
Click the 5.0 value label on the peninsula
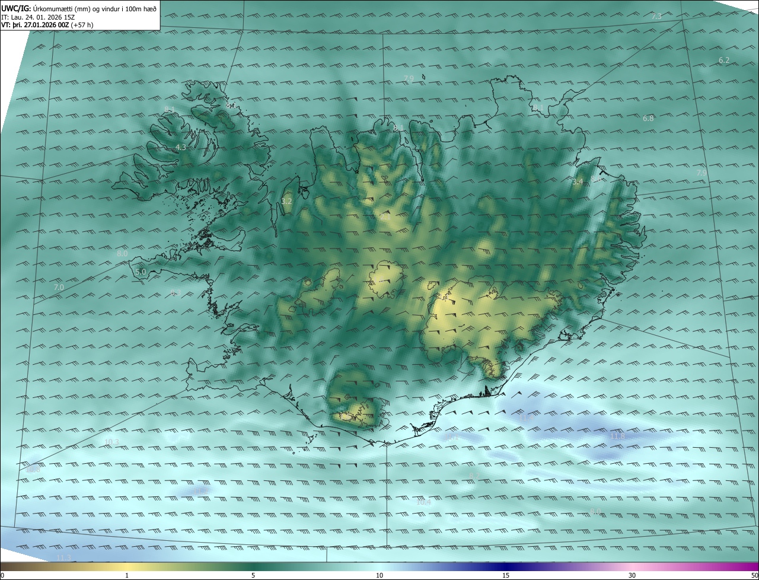coord(141,272)
